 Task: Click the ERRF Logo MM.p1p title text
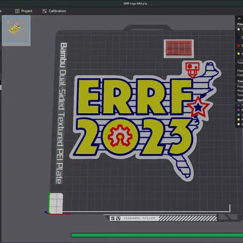pos(135,4)
